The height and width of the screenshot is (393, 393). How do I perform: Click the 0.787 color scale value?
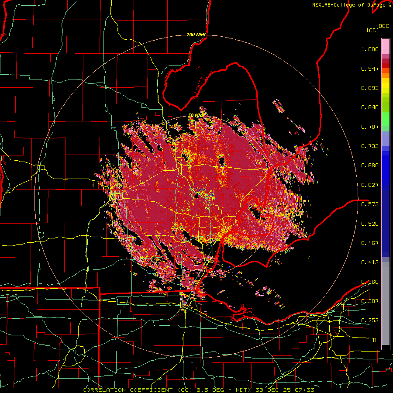(370, 127)
